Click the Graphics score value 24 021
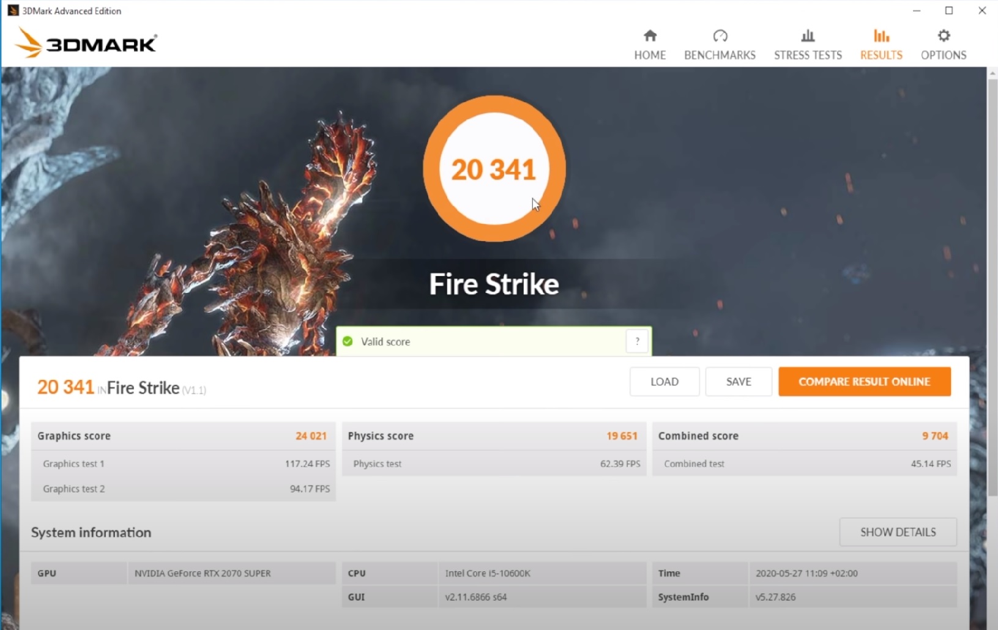998x630 pixels. pos(311,436)
